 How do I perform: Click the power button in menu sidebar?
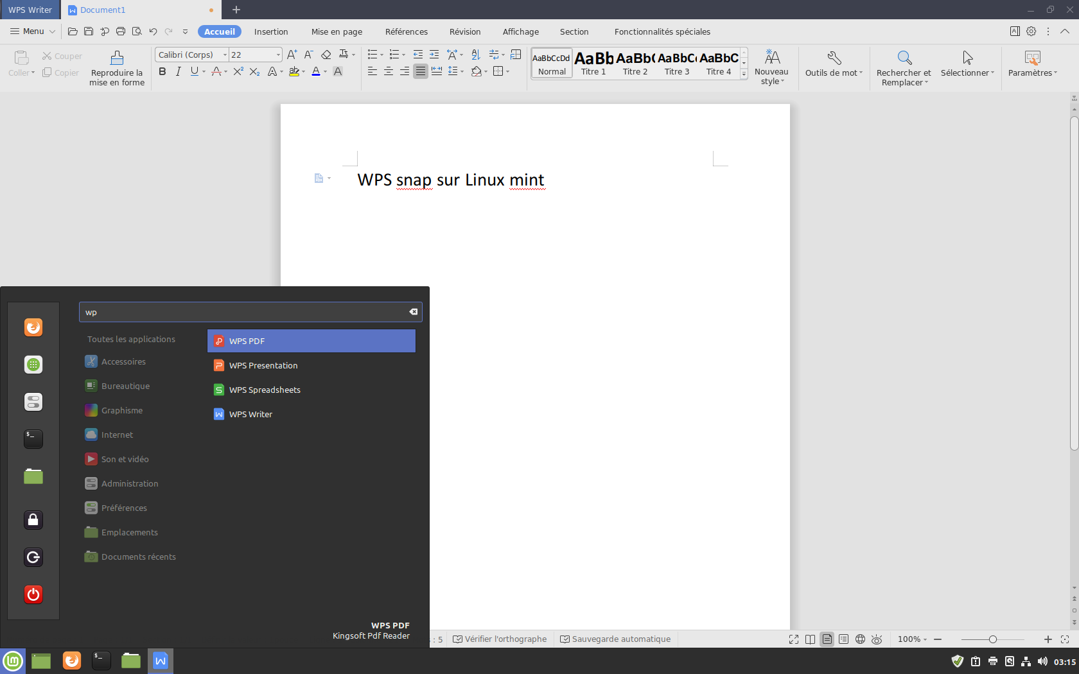click(33, 594)
